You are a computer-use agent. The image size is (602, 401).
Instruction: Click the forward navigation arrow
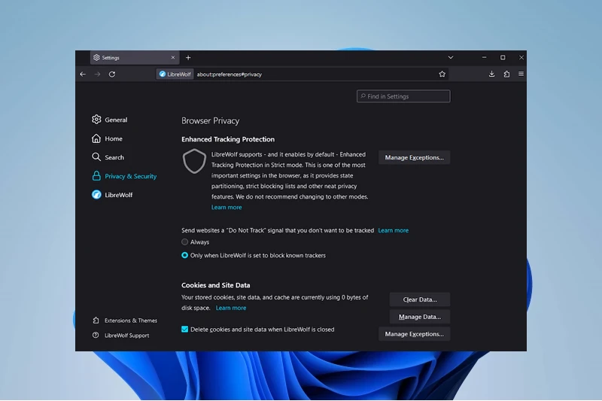point(97,74)
